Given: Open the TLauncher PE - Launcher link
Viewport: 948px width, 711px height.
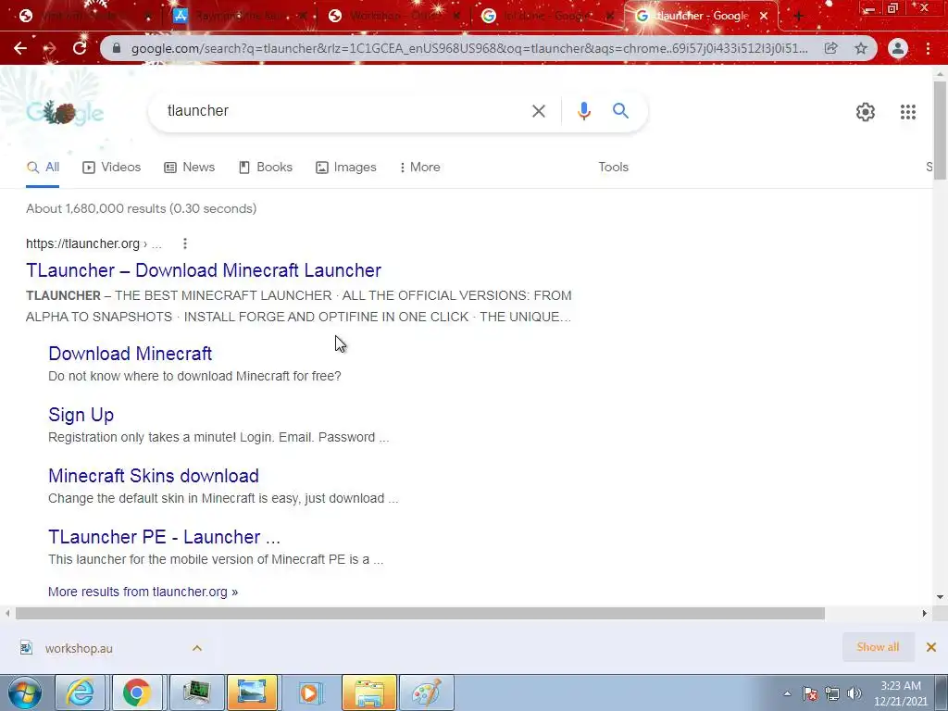Looking at the screenshot, I should tap(165, 537).
